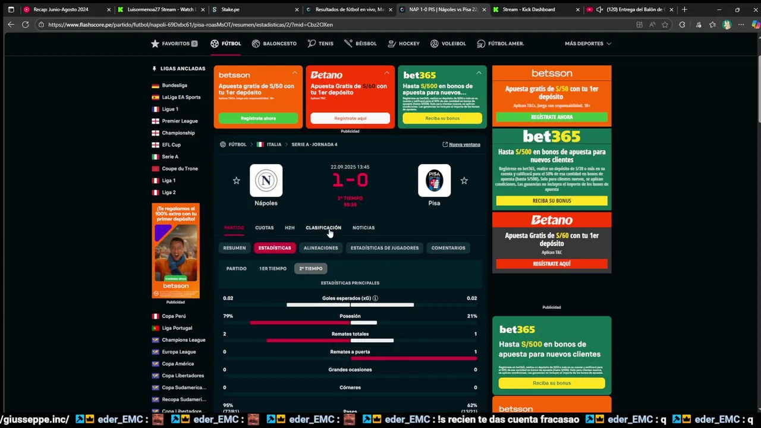
Task: Open Alineaciones sub-tab
Action: click(x=320, y=248)
